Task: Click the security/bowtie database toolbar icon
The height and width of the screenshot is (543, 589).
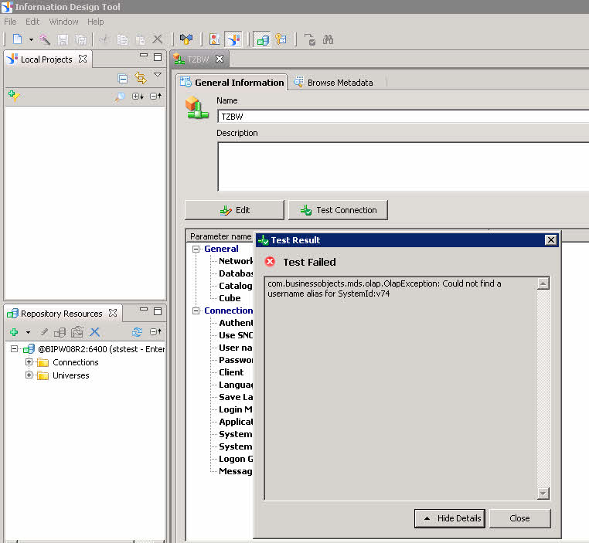Action: (186, 39)
